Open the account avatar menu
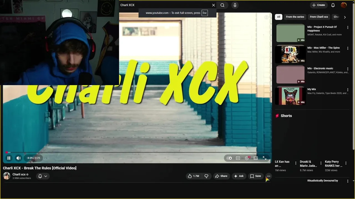Screen dimensions: 355x199 coord(344,5)
